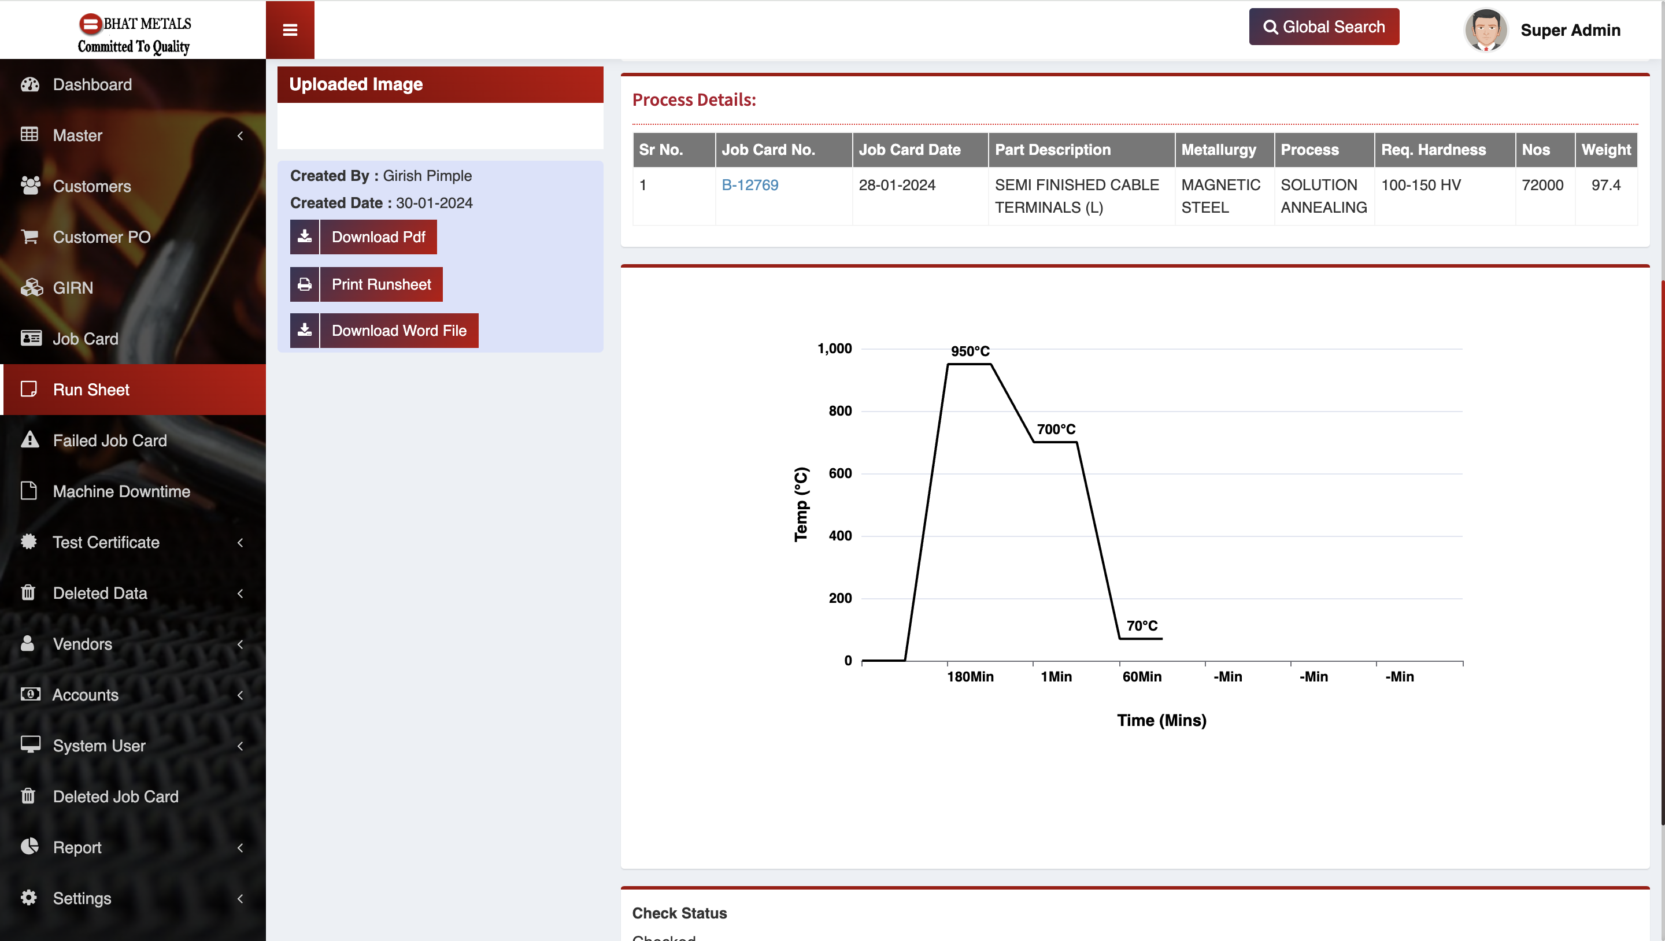Expand the Report submenu chevron
Viewport: 1665px width, 941px height.
point(240,847)
